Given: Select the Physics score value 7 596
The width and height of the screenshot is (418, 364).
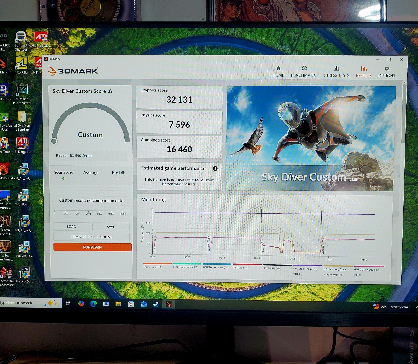Looking at the screenshot, I should (179, 125).
